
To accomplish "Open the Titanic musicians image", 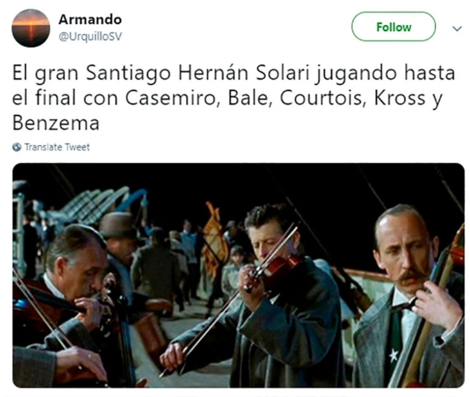I will (x=239, y=275).
